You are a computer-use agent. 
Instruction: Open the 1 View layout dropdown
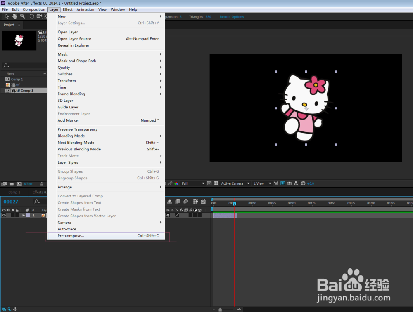pos(262,183)
